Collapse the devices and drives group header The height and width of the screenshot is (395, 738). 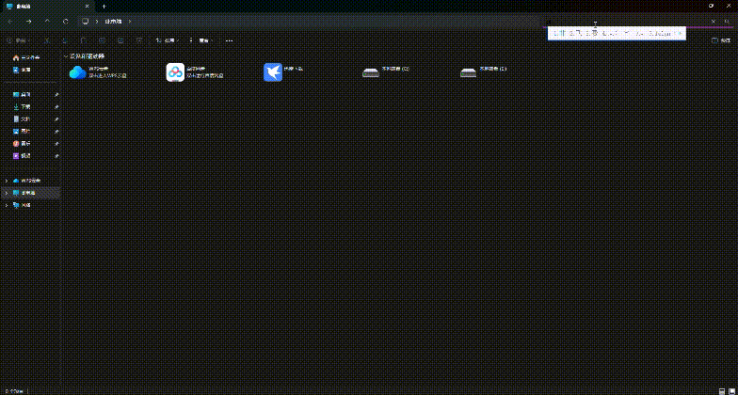(x=66, y=56)
